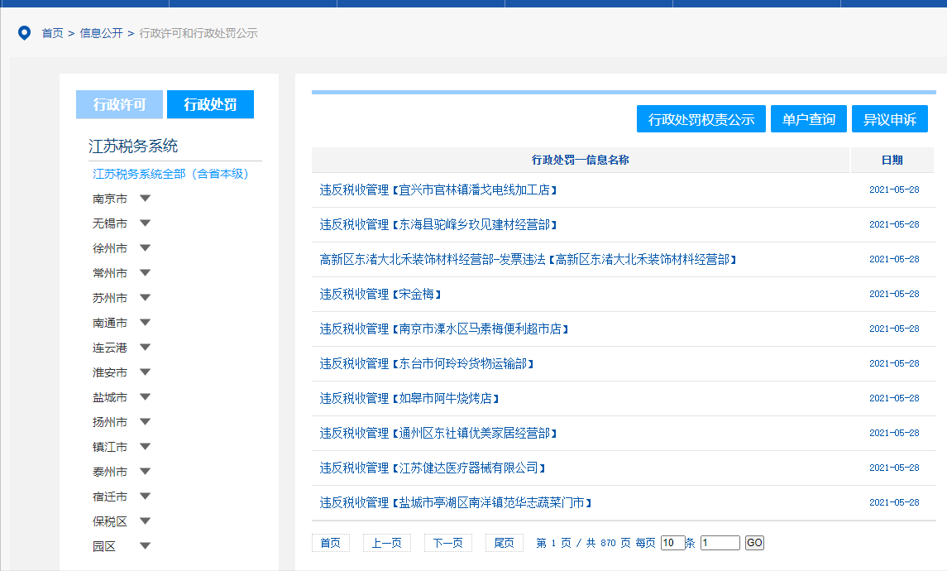Select the 行政处罚 tab
This screenshot has height=571, width=947.
(210, 104)
